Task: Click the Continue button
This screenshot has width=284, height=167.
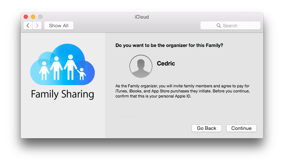Action: coord(241,128)
